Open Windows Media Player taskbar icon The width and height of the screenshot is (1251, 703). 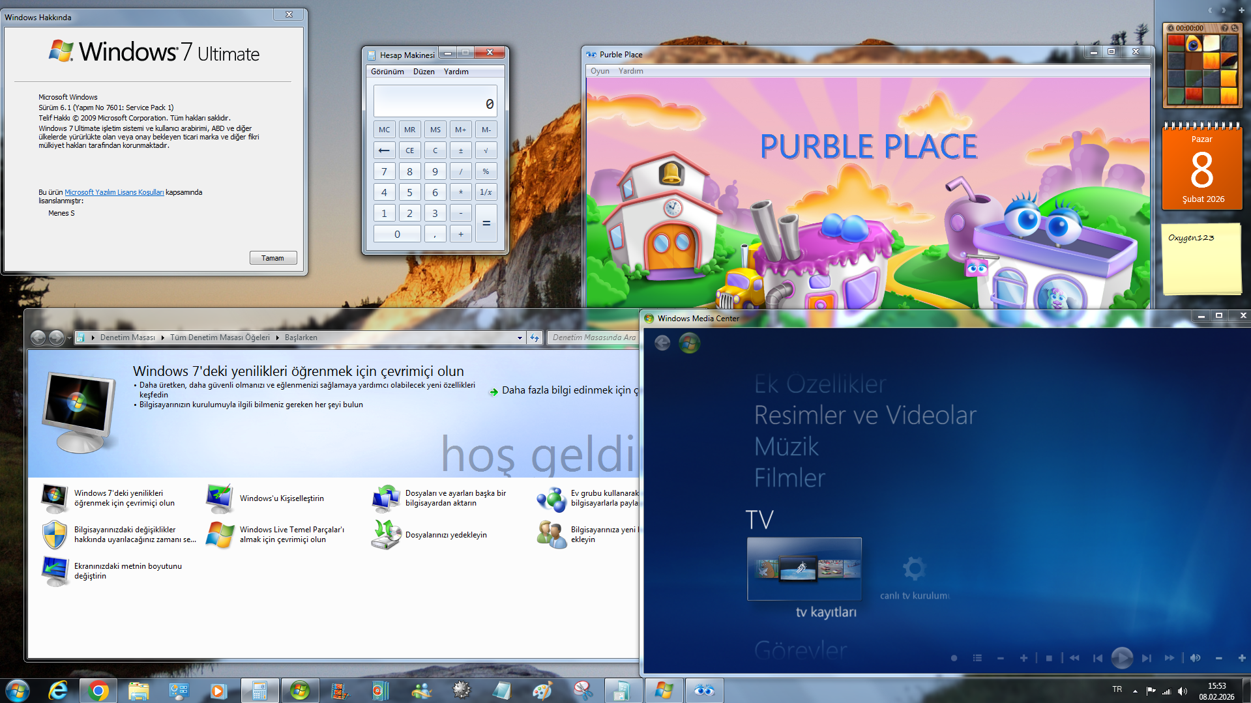click(x=218, y=691)
